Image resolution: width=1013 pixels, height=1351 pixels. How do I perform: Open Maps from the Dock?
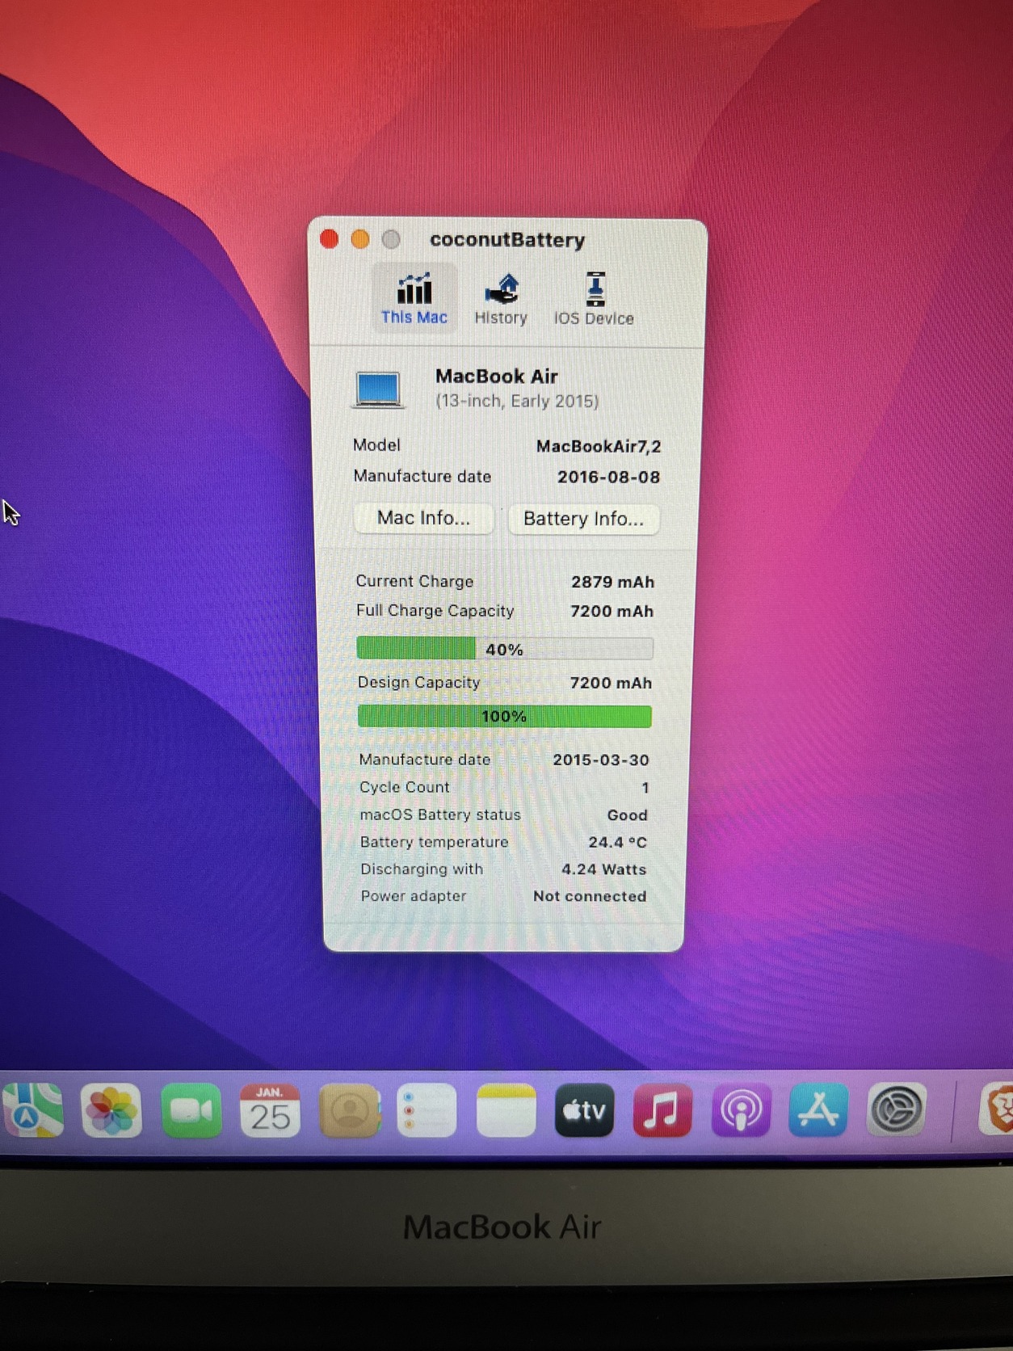click(32, 1110)
